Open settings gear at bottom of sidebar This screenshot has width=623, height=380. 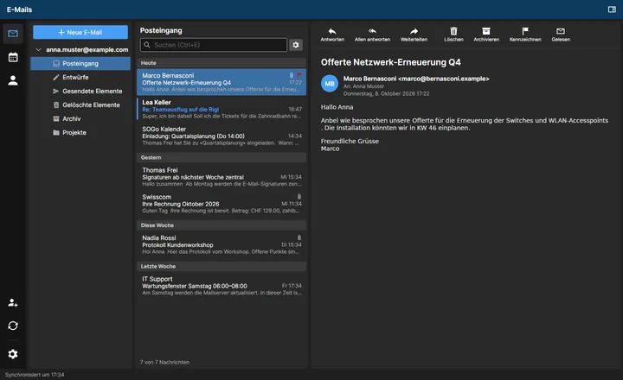click(x=13, y=354)
